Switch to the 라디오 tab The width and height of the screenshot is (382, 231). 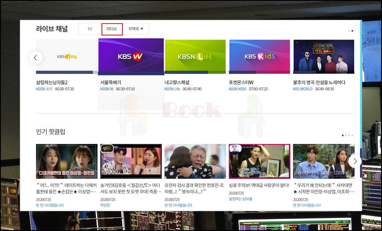[112, 29]
